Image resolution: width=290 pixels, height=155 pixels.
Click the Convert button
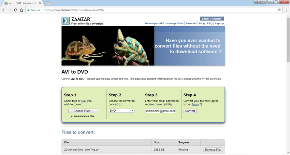click(190, 111)
